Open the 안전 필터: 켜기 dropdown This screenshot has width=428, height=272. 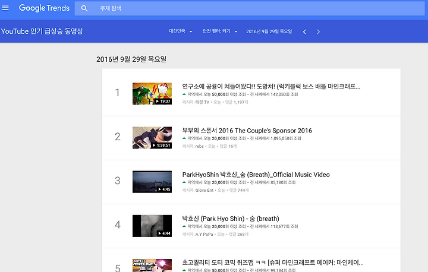(x=220, y=31)
